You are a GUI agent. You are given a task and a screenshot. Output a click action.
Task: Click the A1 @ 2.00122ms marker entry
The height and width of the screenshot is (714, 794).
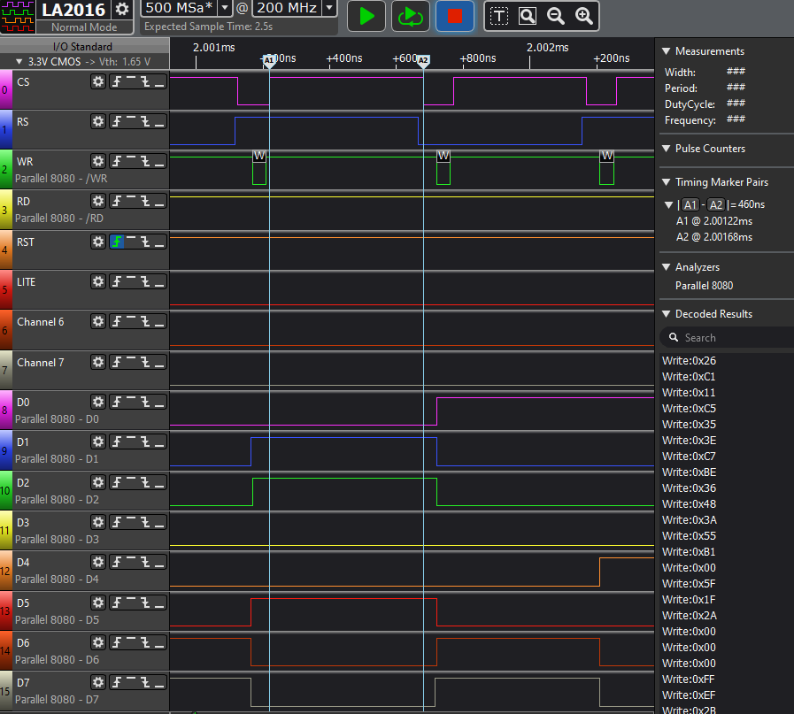point(714,221)
